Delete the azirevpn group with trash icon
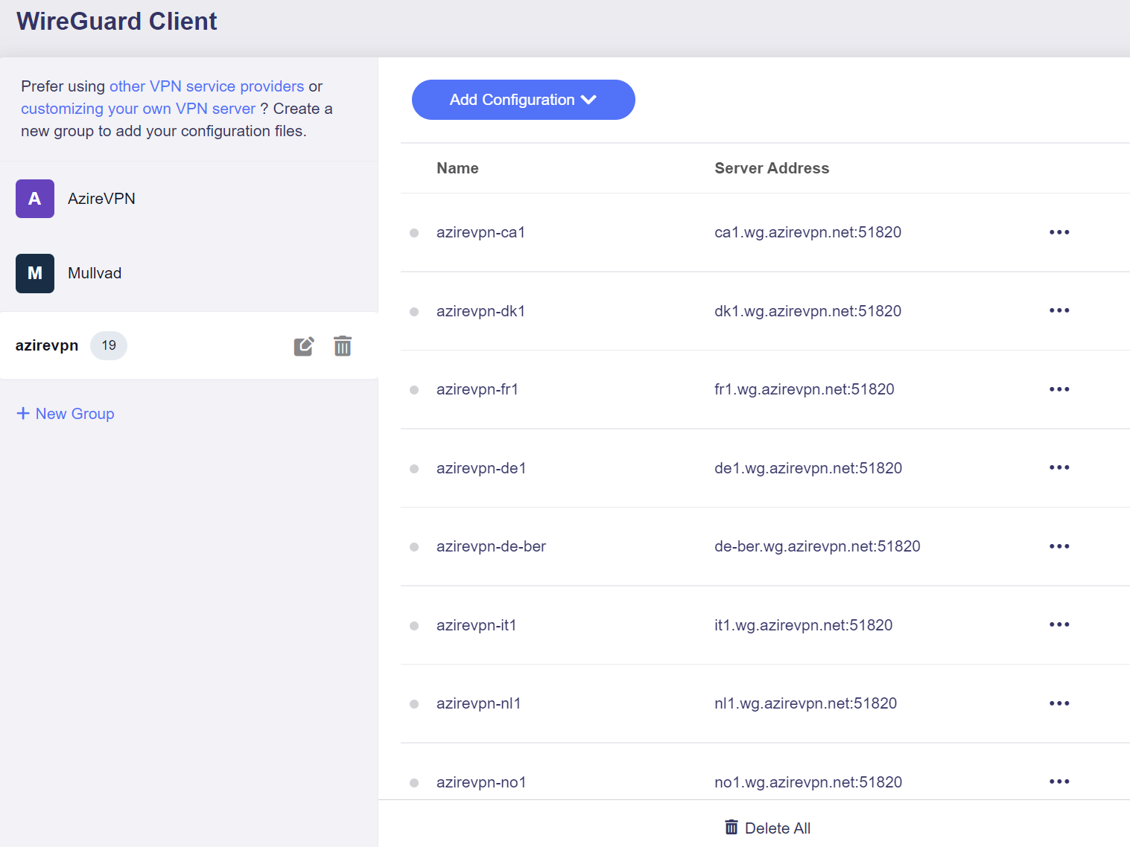 (x=343, y=346)
